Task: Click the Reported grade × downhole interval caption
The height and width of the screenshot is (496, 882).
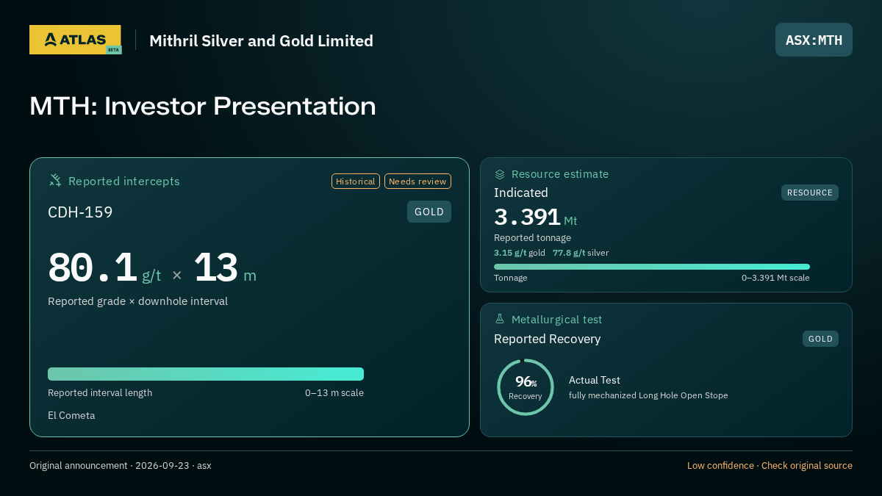Action: pos(137,301)
